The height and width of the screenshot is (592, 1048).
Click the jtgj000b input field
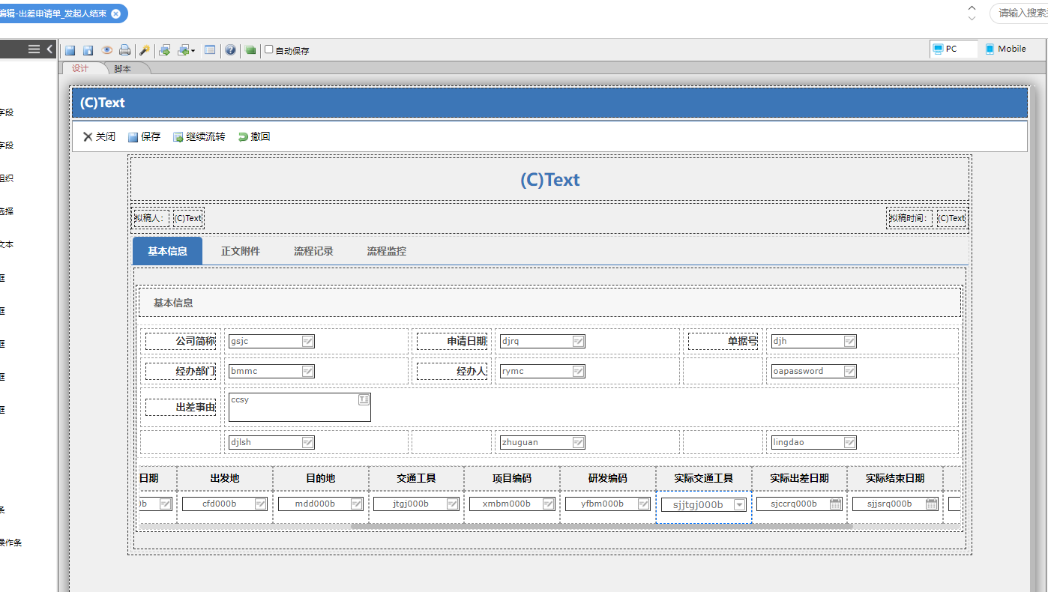[x=417, y=504]
